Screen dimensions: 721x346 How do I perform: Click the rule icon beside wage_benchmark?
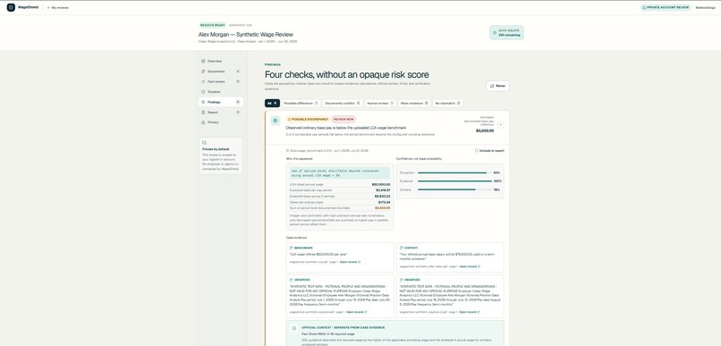tap(288, 151)
